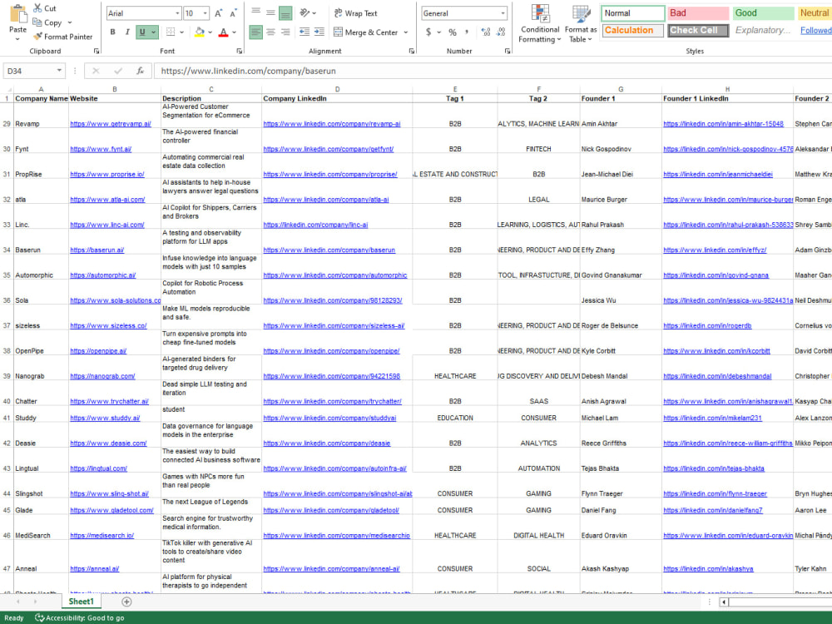
Task: Open the Fill Color dropdown arrow
Action: click(x=210, y=32)
